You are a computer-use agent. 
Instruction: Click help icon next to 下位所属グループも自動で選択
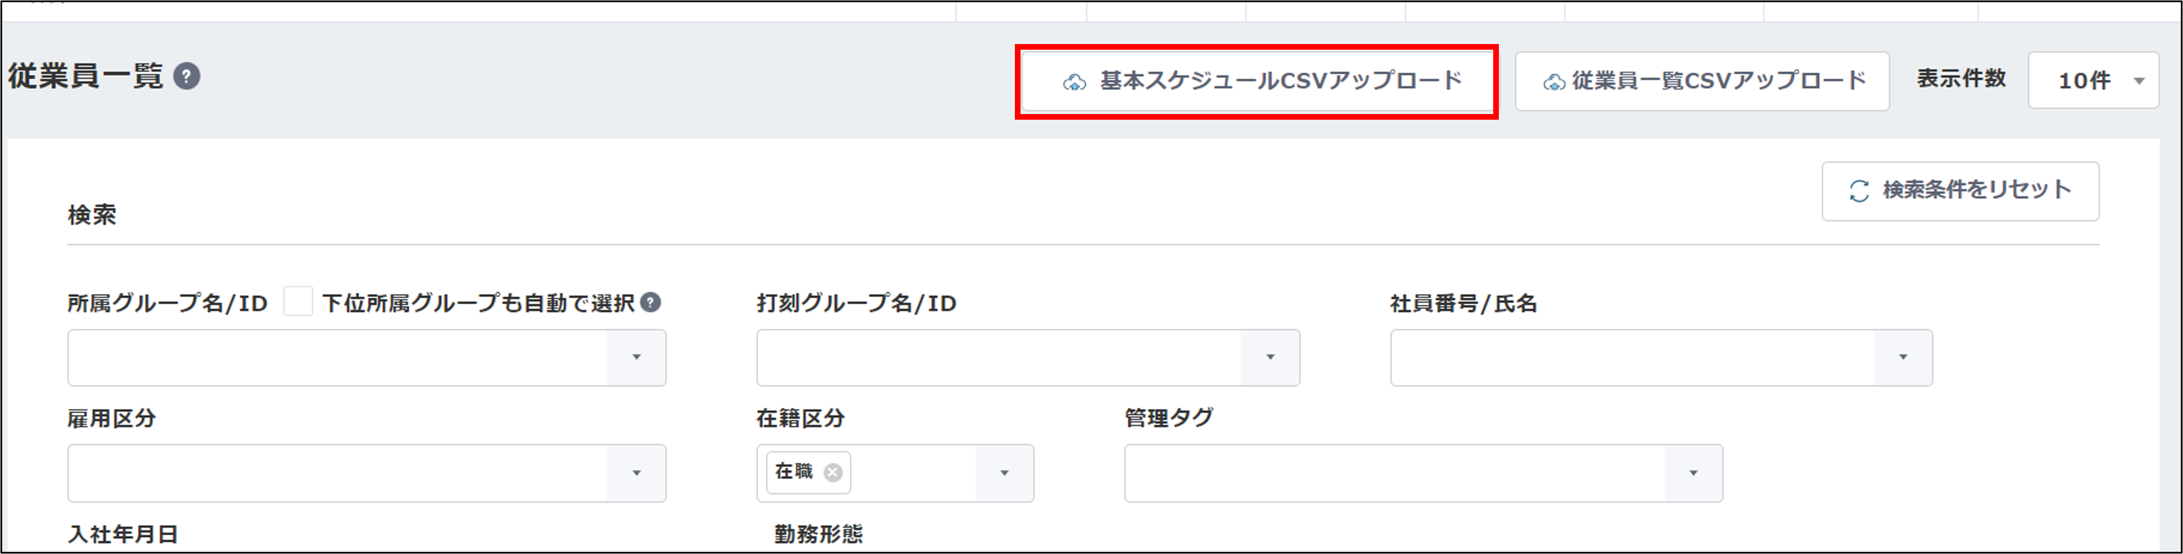coord(650,302)
